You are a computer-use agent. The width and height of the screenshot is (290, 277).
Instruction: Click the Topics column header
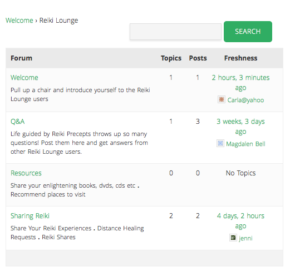(171, 58)
